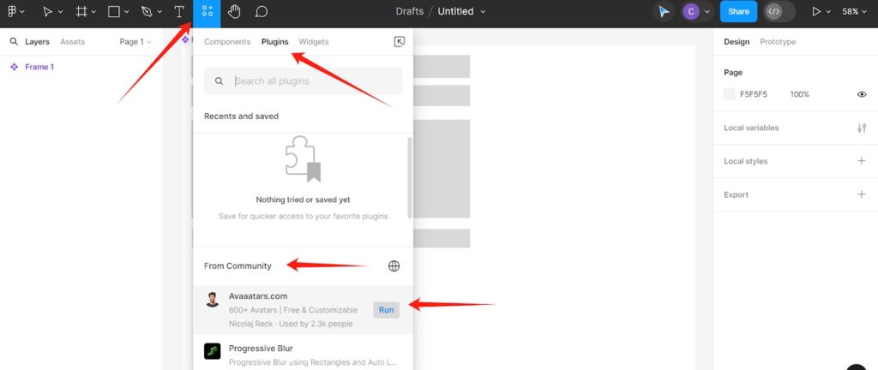Click the Drafts breadcrumb
This screenshot has height=370, width=878.
pyautogui.click(x=409, y=12)
